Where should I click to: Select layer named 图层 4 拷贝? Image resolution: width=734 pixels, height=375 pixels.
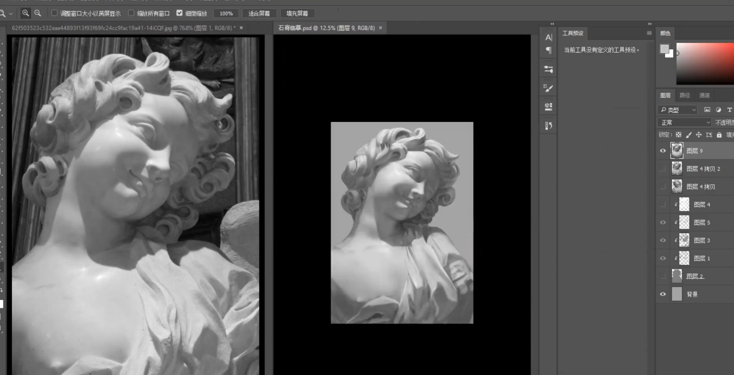click(x=700, y=187)
